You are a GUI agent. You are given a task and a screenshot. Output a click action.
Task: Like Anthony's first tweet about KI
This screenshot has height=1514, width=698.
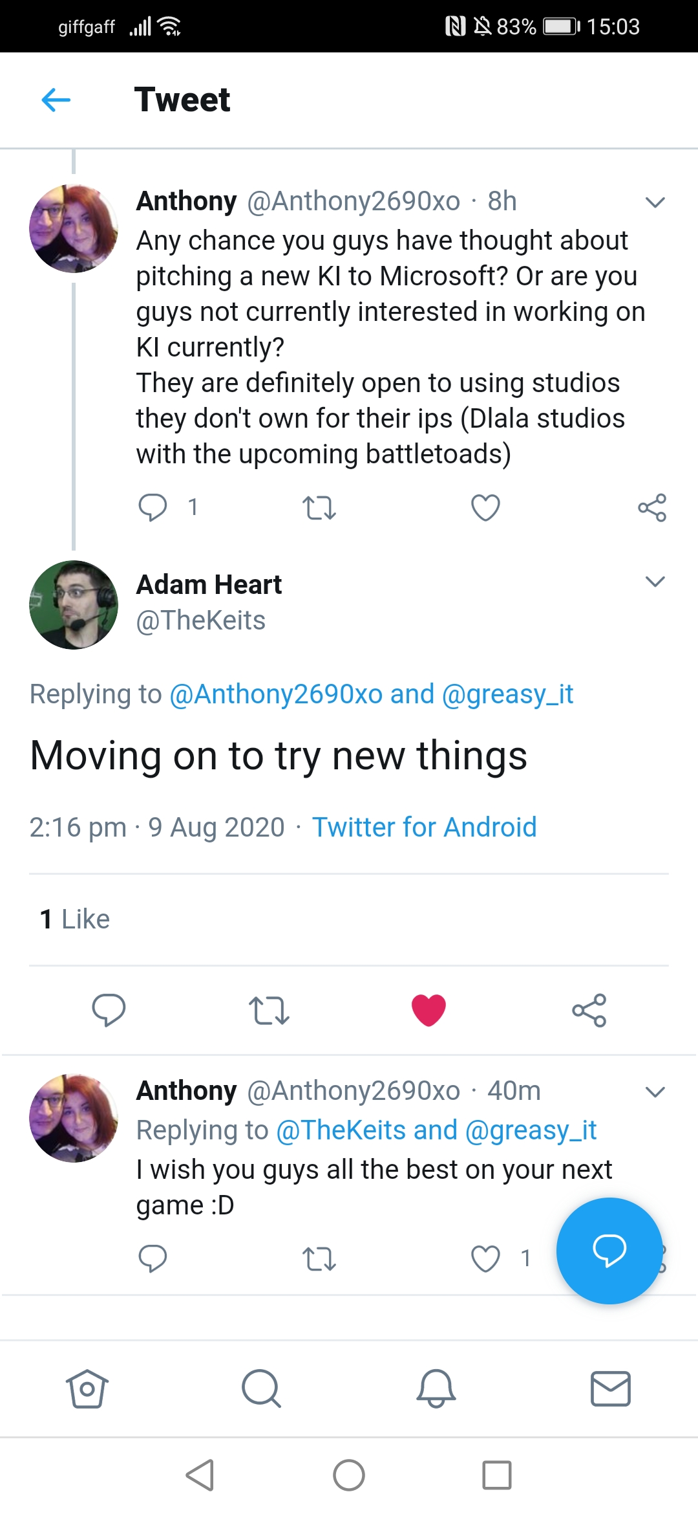[485, 508]
